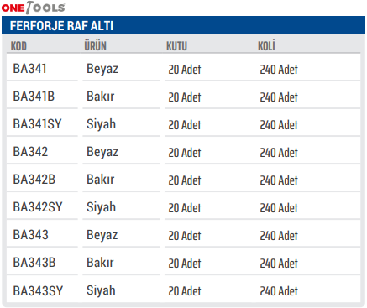
Task: Click 20 Adet in the BA342 row
Action: 185,153
